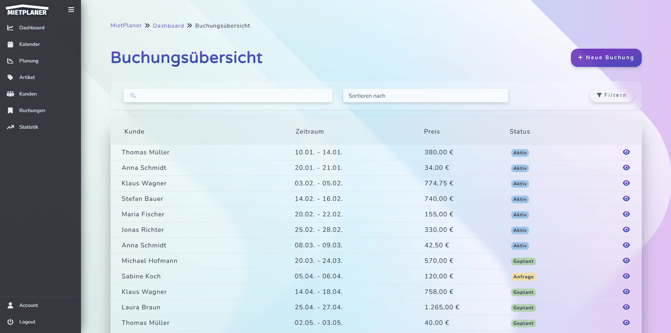Image resolution: width=671 pixels, height=333 pixels.
Task: Click the Kalender calendar icon
Action: (x=10, y=44)
